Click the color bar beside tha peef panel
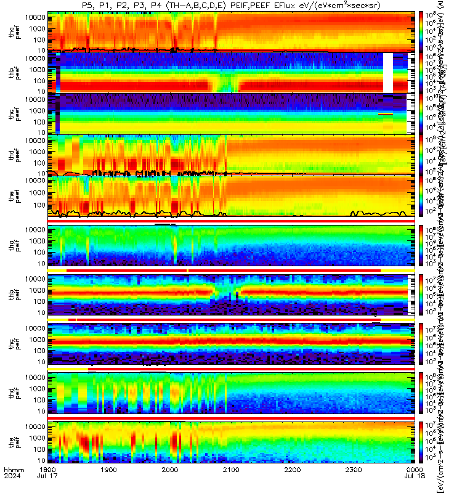The image size is (462, 493). coord(421,31)
